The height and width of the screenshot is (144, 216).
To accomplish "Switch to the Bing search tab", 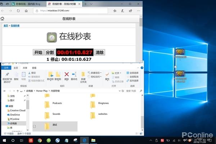I will tap(28, 4).
